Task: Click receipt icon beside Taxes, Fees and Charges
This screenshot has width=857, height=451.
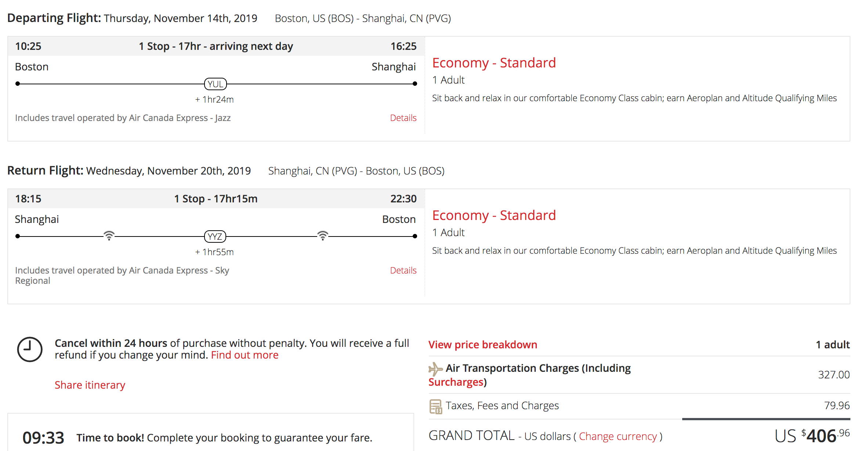Action: (x=436, y=406)
